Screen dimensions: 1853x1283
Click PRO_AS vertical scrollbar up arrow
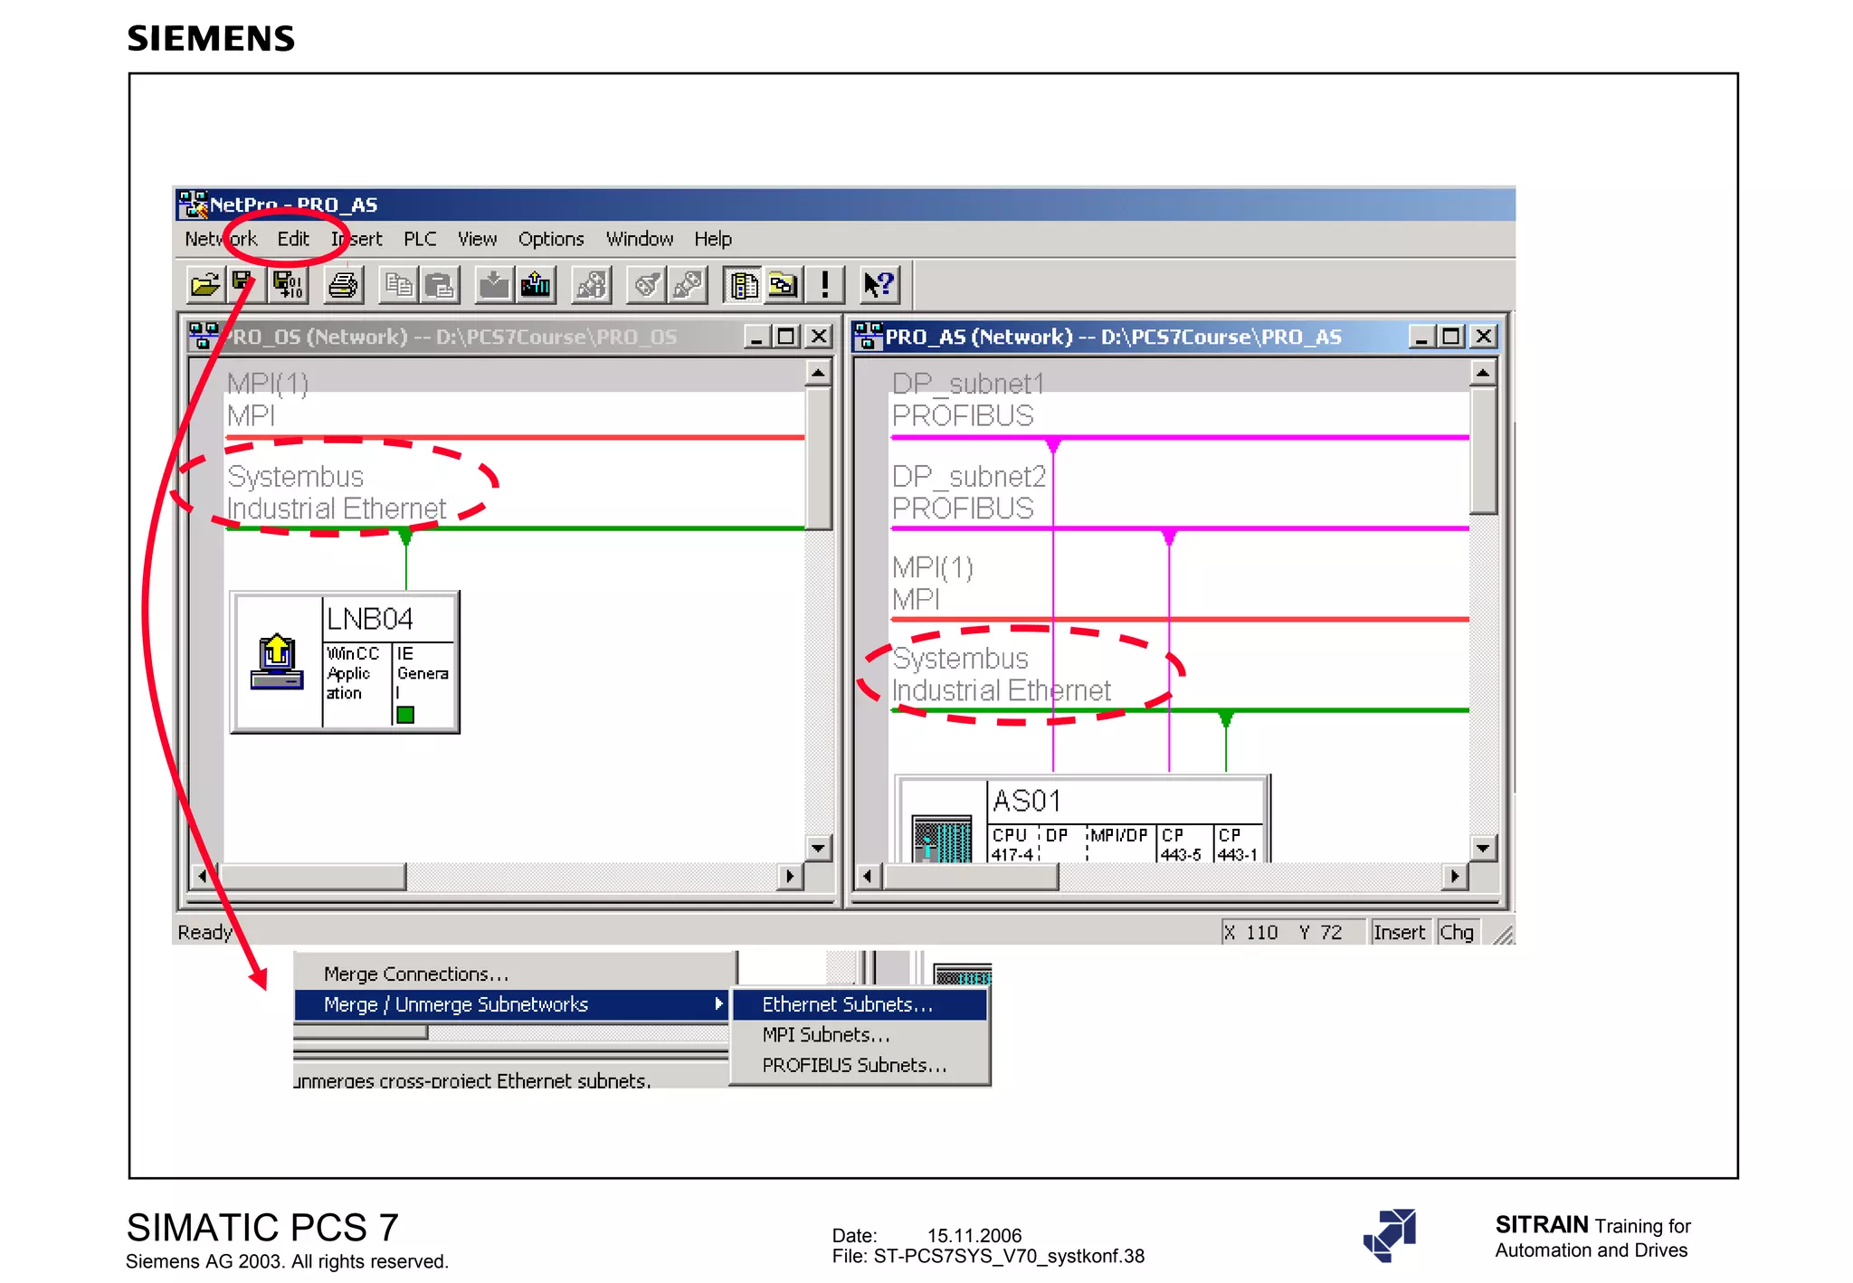click(1483, 372)
